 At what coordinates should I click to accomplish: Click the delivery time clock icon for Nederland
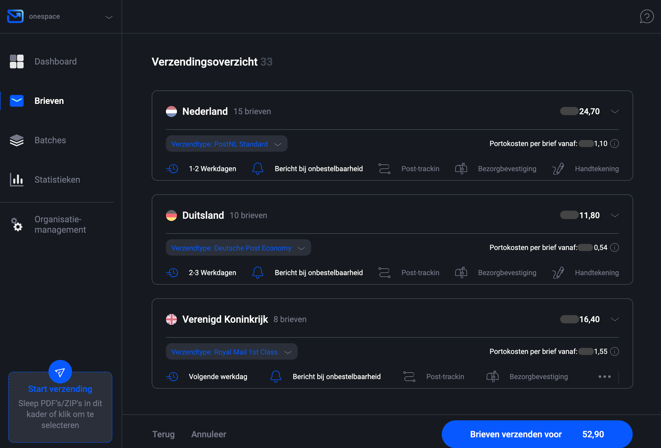pyautogui.click(x=172, y=168)
